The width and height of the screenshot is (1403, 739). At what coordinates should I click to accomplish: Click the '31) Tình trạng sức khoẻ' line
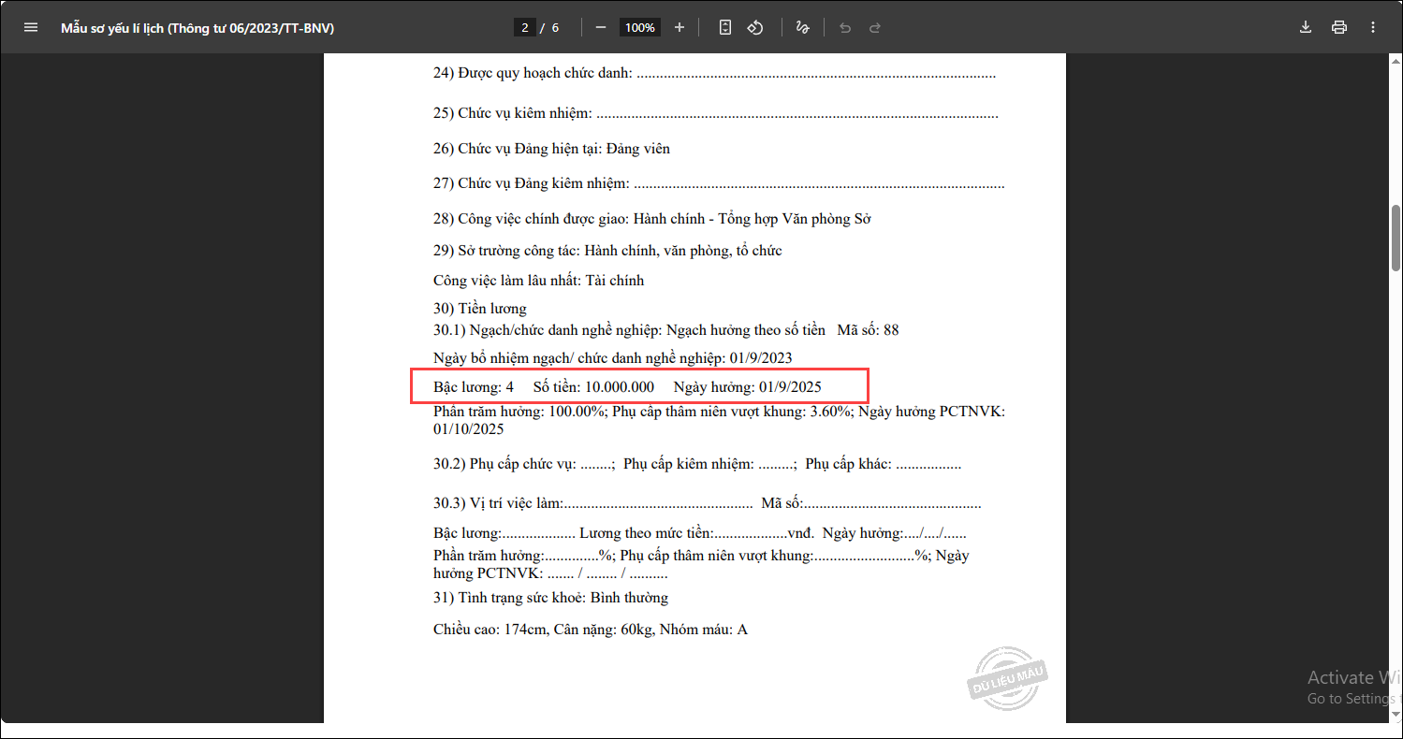tap(550, 598)
